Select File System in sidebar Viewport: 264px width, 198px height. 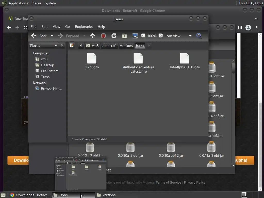coord(47,71)
